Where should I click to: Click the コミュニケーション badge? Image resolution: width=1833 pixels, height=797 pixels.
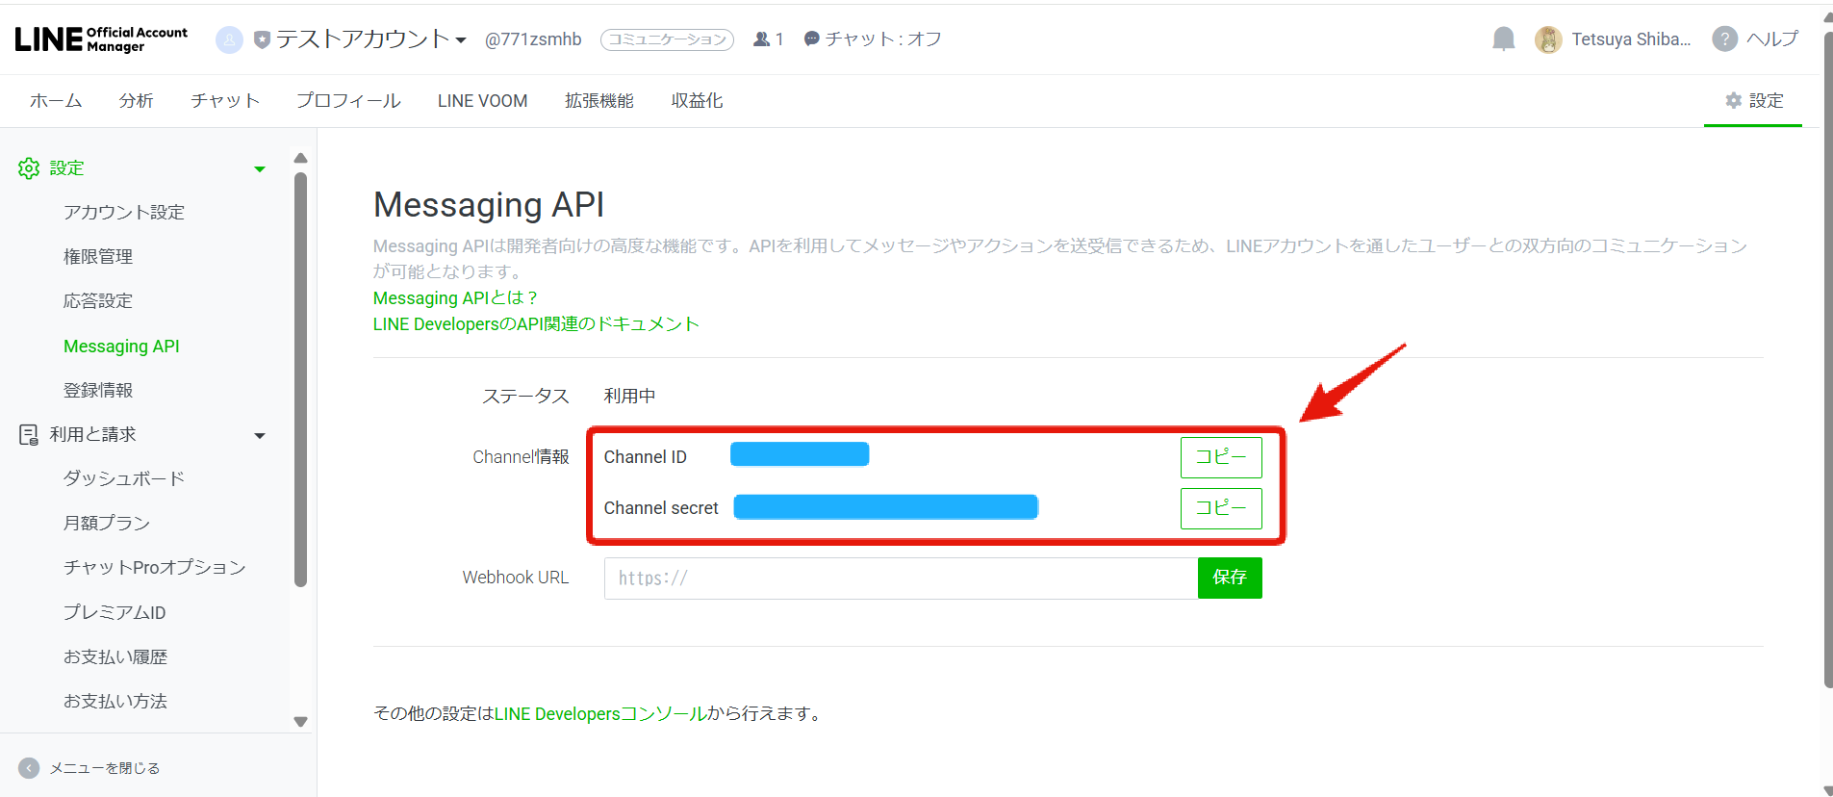click(x=667, y=39)
